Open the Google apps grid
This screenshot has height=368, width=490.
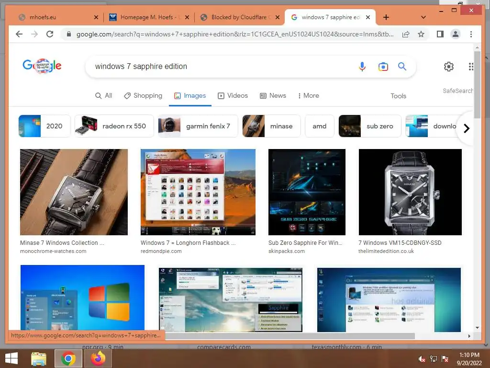tap(471, 66)
